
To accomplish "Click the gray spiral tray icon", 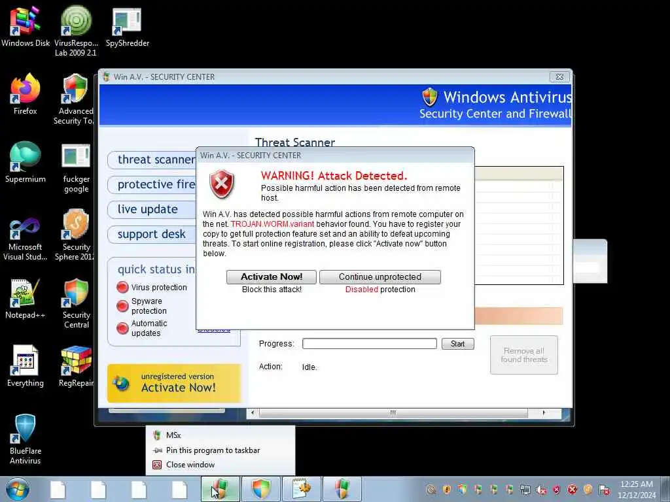I will [431, 490].
